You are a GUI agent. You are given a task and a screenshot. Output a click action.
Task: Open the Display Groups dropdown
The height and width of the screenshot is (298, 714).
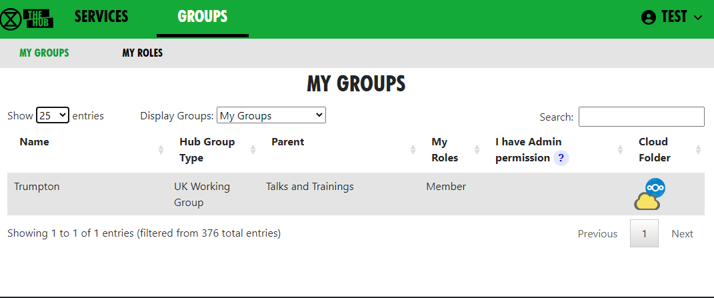pos(271,115)
